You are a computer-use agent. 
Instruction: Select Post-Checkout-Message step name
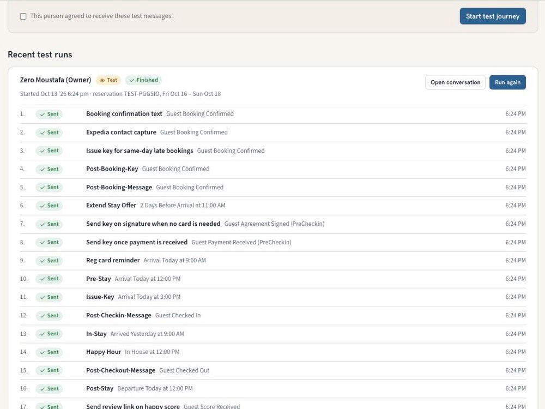click(120, 370)
